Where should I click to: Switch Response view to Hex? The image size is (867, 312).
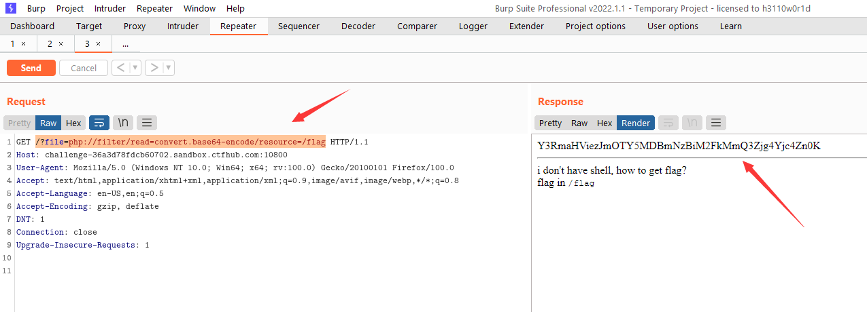click(605, 123)
